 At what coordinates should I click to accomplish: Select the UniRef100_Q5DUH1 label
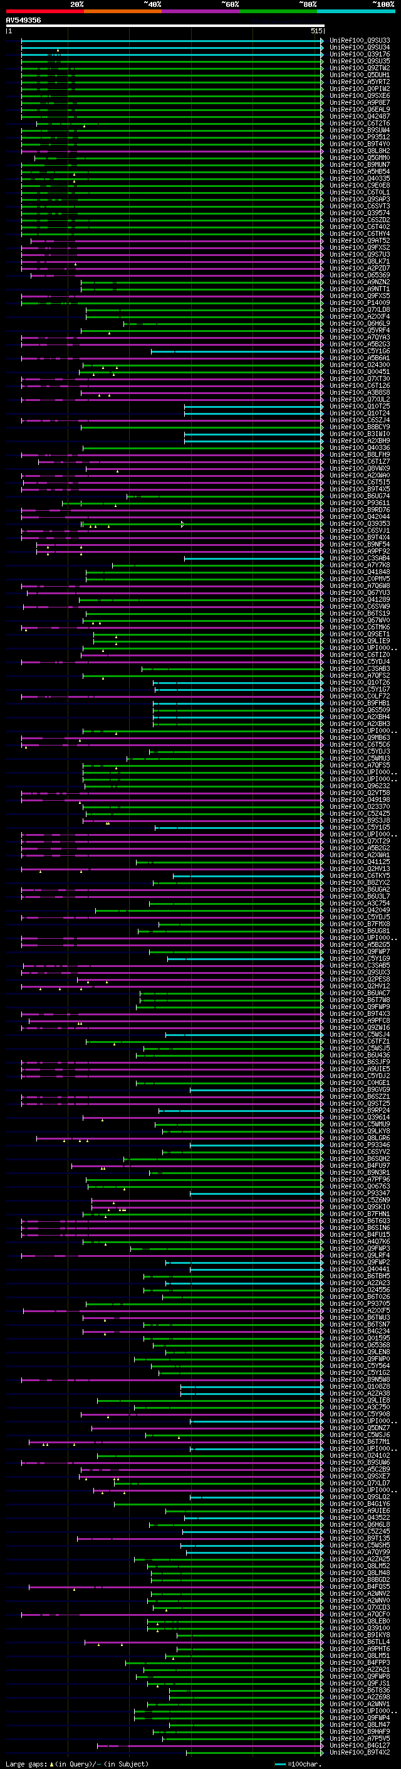[x=359, y=75]
